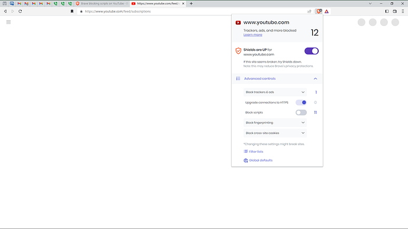Enable the Block scripts switch
The width and height of the screenshot is (408, 229).
(x=301, y=112)
